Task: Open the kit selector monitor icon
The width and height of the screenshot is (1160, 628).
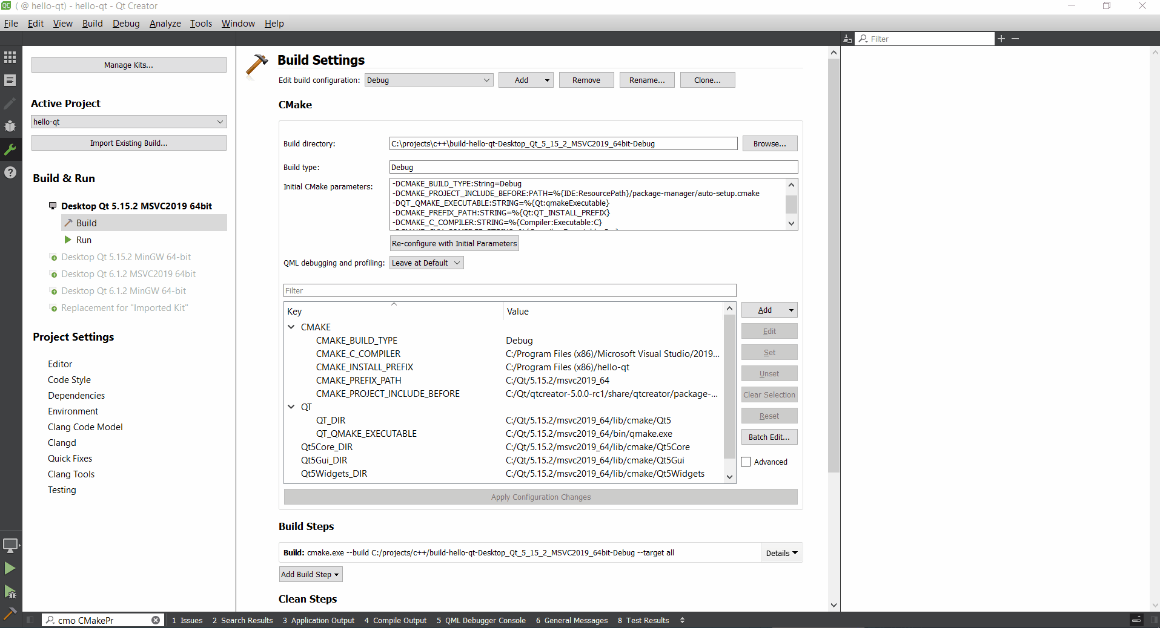Action: pyautogui.click(x=10, y=545)
